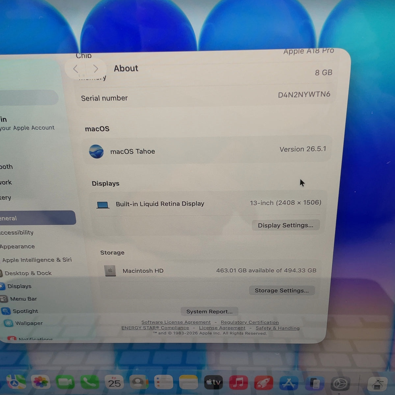Click 13-inch (2408 × 1506) resolution text
The height and width of the screenshot is (395, 395).
point(285,203)
